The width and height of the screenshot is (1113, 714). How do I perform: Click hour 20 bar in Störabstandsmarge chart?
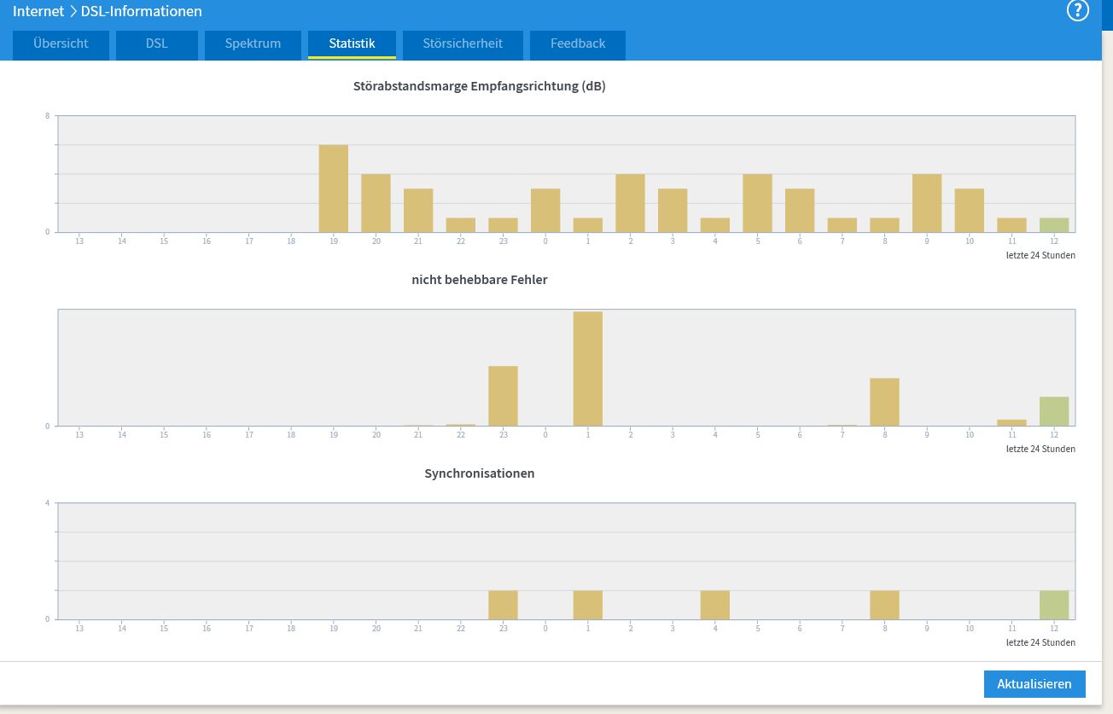376,203
